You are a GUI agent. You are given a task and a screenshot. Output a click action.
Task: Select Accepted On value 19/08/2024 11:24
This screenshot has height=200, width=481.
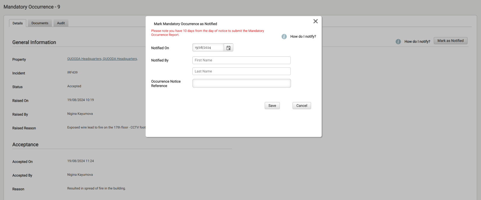[81, 161]
